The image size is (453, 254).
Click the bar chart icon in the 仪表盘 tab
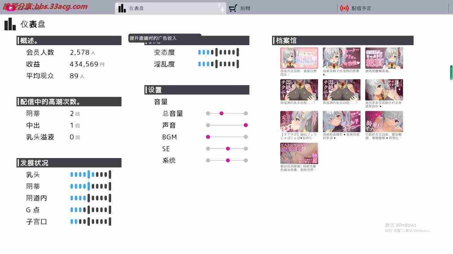coord(122,8)
